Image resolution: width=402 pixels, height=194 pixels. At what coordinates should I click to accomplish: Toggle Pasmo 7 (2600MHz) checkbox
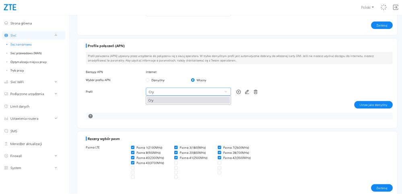pos(219,147)
